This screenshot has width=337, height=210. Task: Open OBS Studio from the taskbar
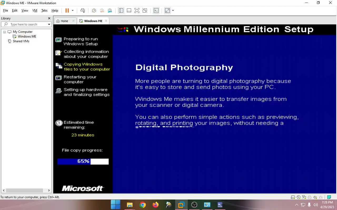pyautogui.click(x=194, y=204)
